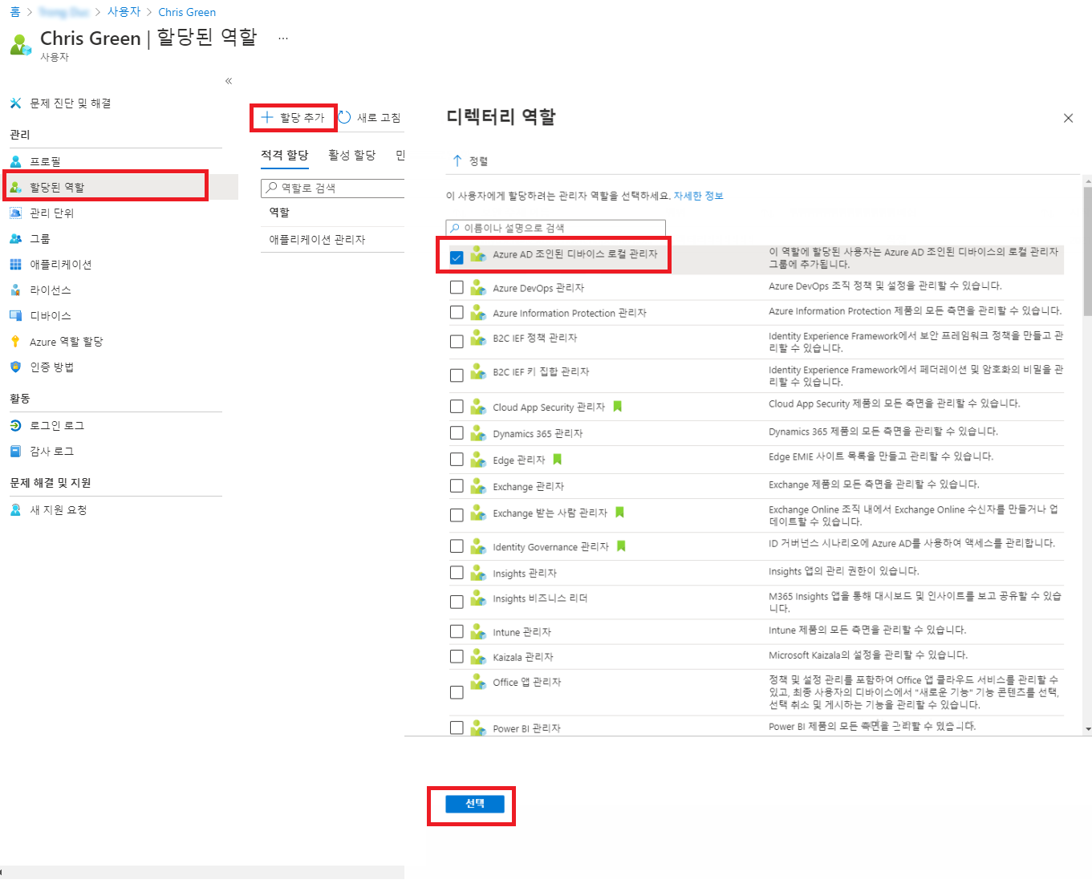Click the 감사 로그 icon
The height and width of the screenshot is (884, 1092).
pos(15,451)
